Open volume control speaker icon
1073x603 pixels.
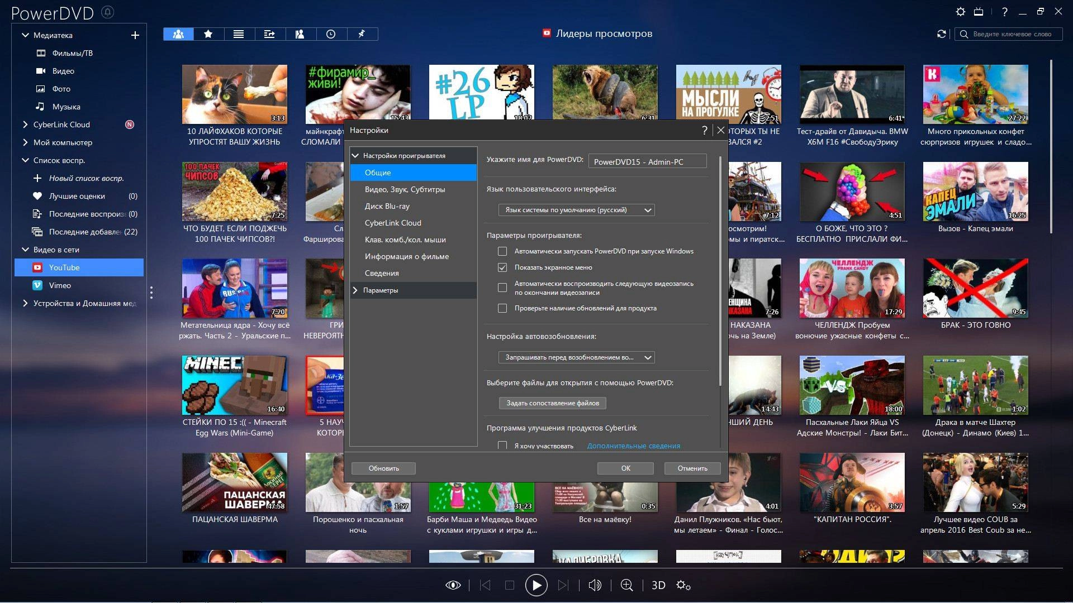click(595, 585)
